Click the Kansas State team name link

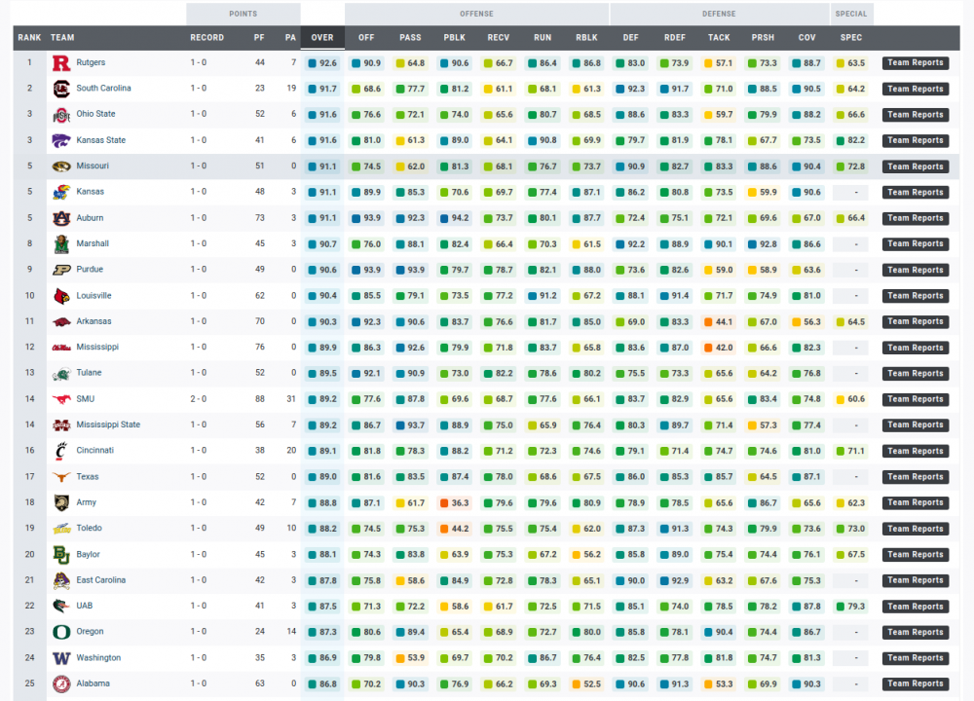(99, 140)
